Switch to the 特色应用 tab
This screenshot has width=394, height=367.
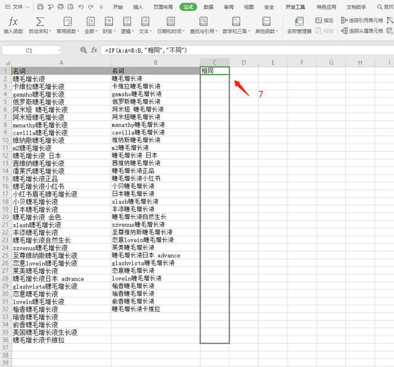tap(326, 7)
